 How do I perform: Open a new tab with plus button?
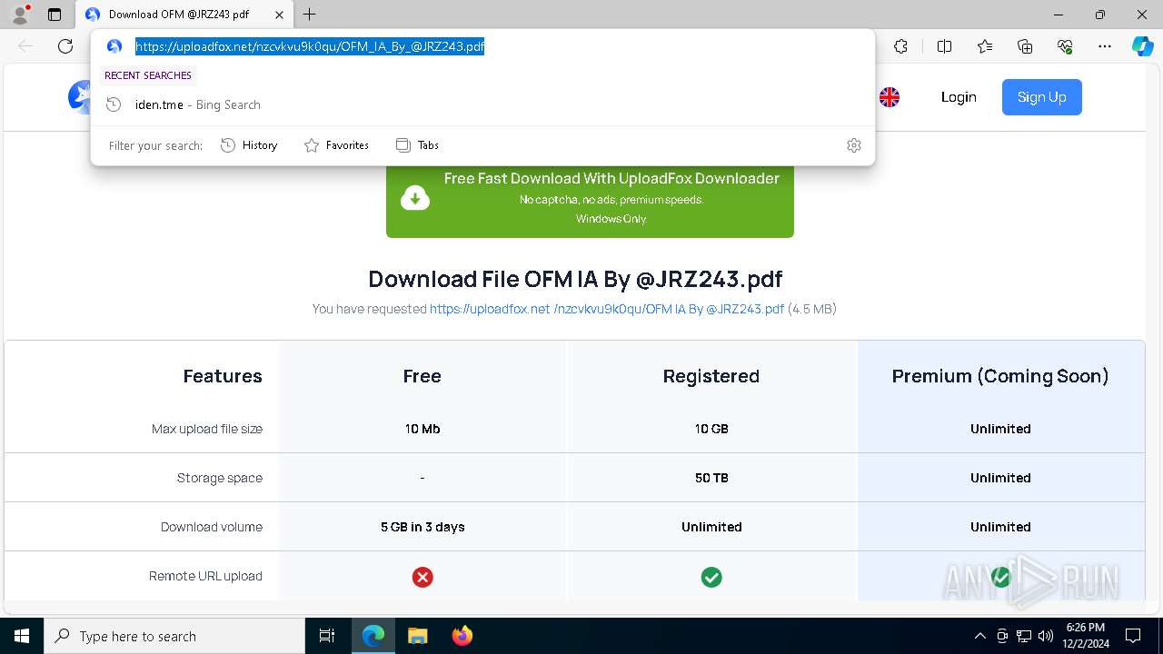pyautogui.click(x=310, y=15)
